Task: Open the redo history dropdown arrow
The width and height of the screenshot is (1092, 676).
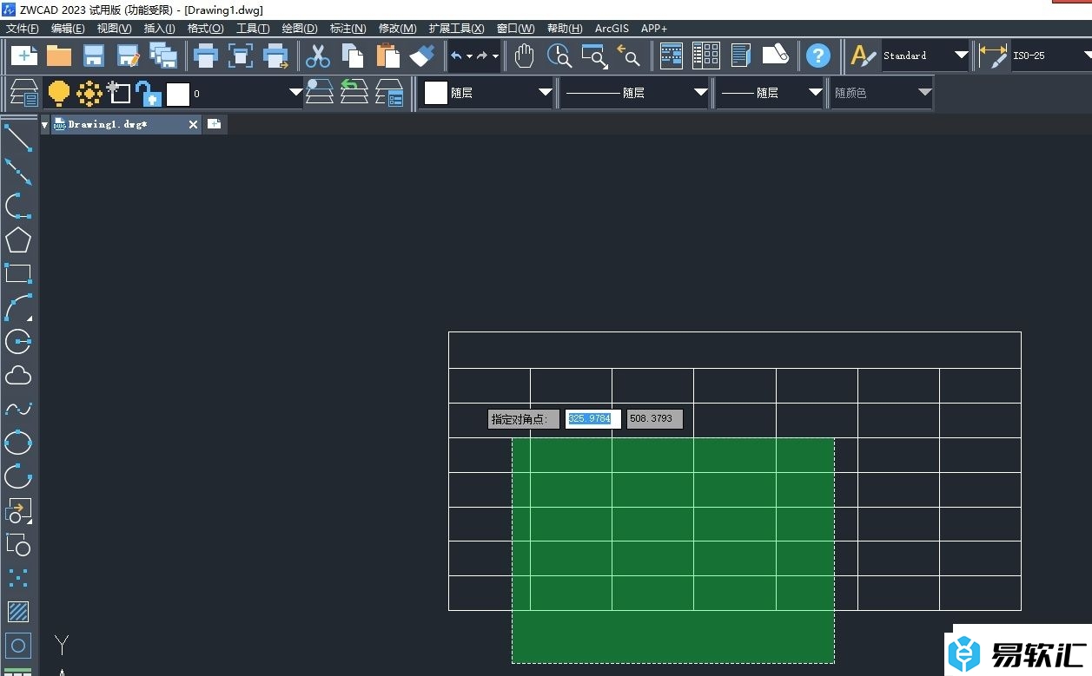Action: click(495, 56)
